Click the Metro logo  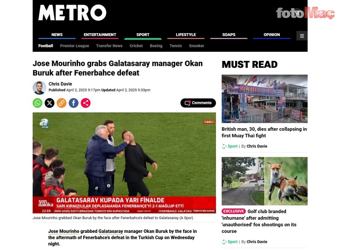tap(72, 13)
